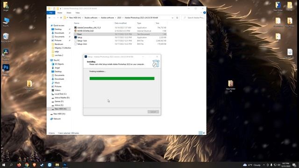Click the volume icon in system tray
The image size is (299, 168).
(x=279, y=165)
